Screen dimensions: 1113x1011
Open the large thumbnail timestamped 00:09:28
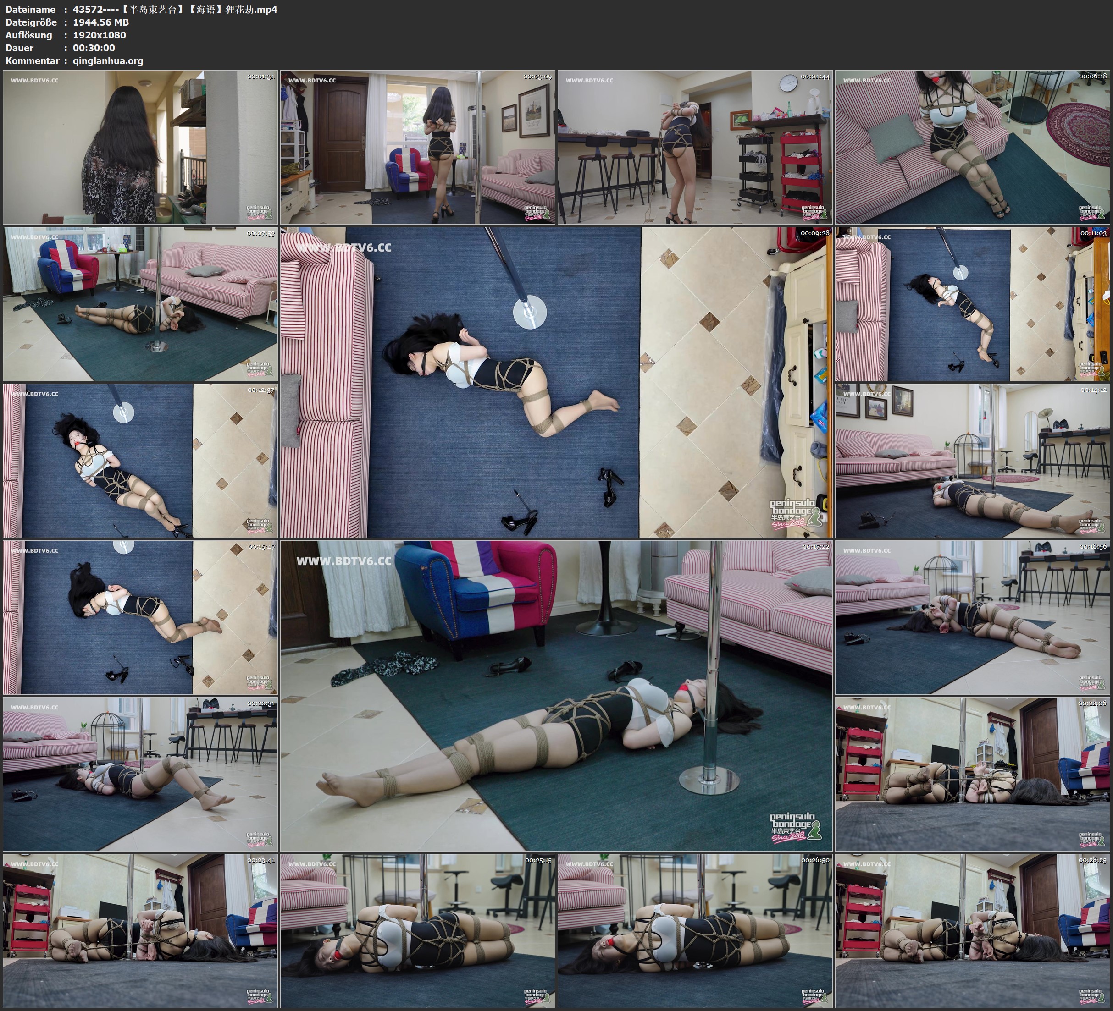(x=556, y=382)
